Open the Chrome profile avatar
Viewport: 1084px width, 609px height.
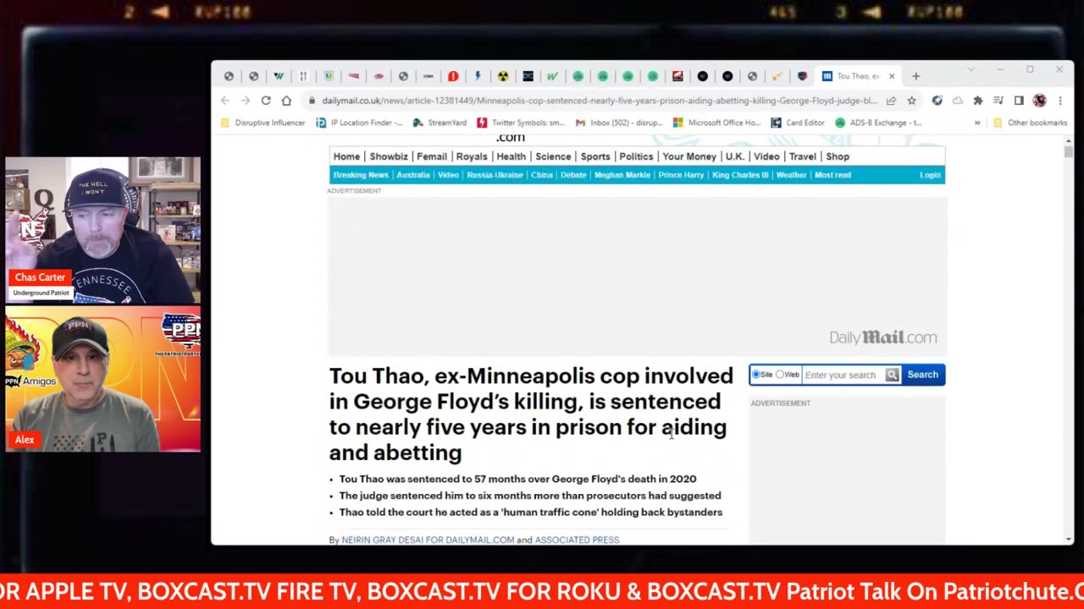click(x=1039, y=101)
